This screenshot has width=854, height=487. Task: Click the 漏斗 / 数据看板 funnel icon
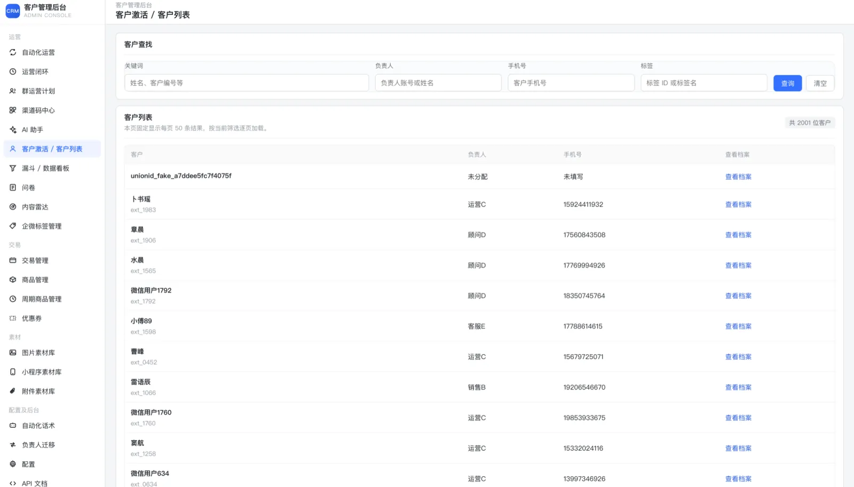click(x=13, y=168)
